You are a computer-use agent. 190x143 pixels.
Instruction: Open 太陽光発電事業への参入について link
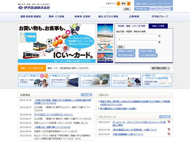tap(128, 134)
